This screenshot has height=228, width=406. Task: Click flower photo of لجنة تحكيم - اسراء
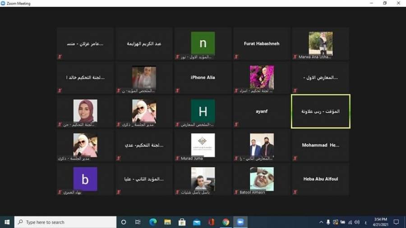pos(262,77)
